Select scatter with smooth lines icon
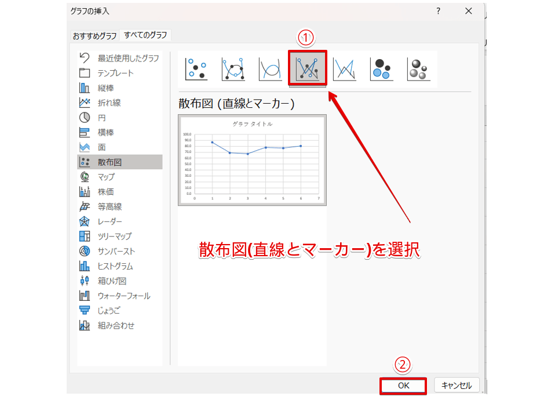This screenshot has height=400, width=544. 270,69
